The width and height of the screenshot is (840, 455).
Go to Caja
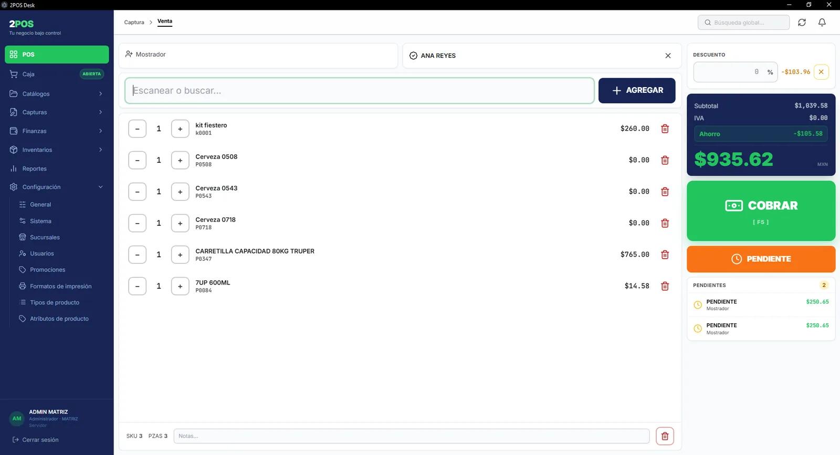pyautogui.click(x=57, y=74)
